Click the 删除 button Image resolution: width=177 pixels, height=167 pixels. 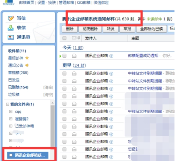pos(70,29)
